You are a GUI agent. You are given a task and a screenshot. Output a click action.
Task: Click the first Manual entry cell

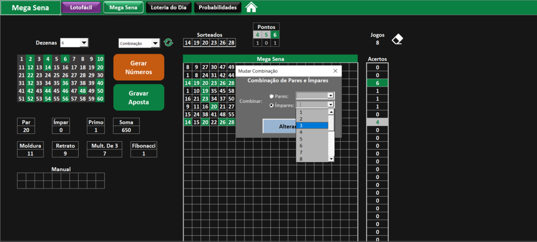coord(22,176)
